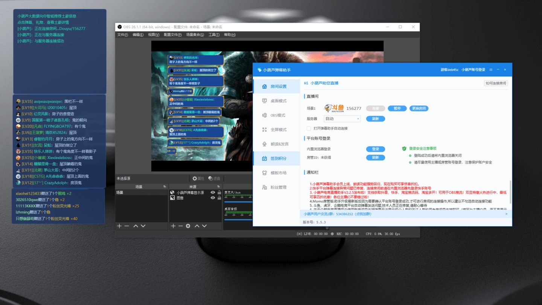Open the OBS模式 sidebar item

[x=278, y=115]
